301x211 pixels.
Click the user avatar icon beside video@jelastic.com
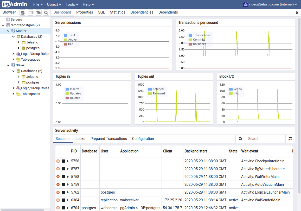pyautogui.click(x=245, y=4)
